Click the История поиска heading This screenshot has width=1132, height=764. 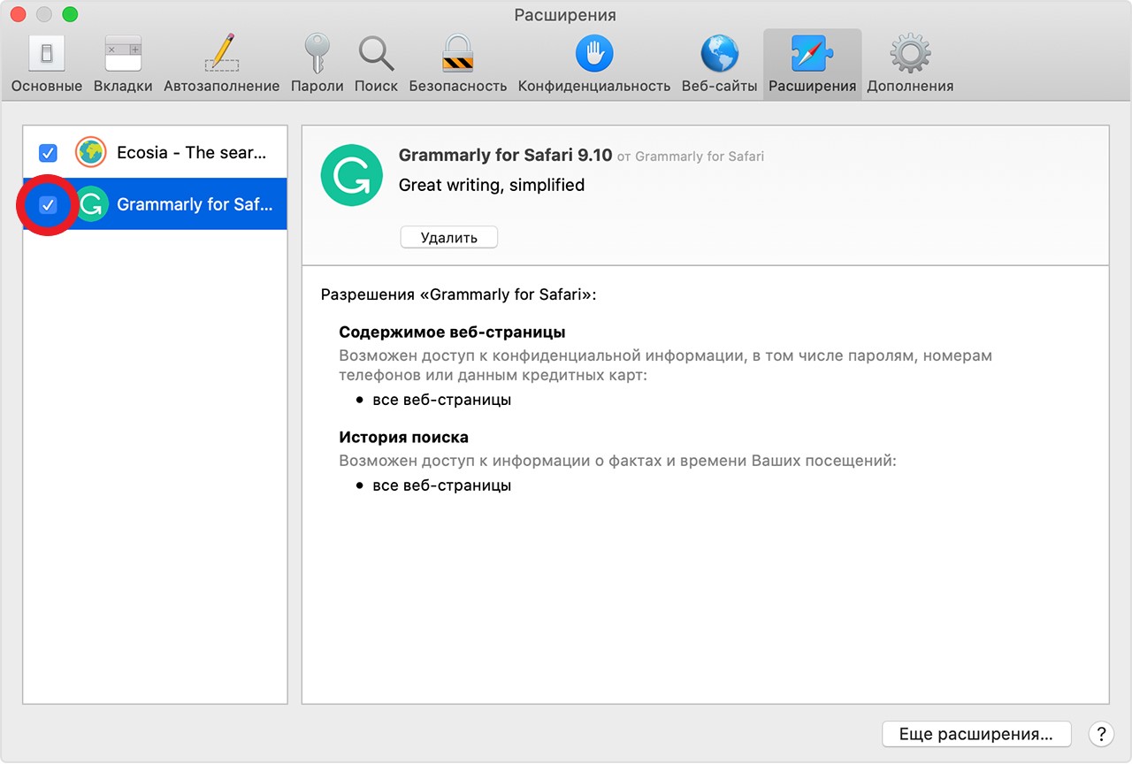(403, 437)
